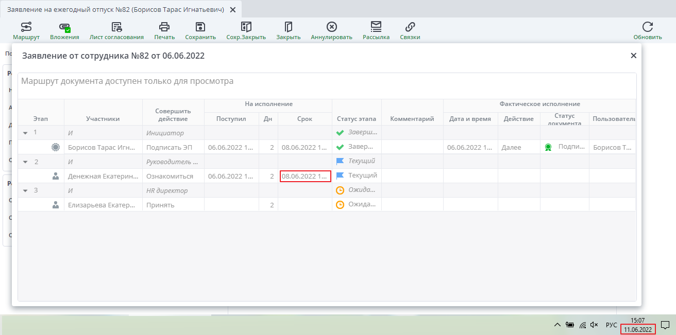Refresh using the Обновить icon
The height and width of the screenshot is (335, 676).
648,30
